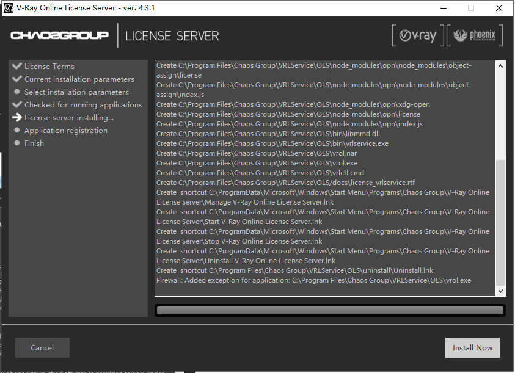Select Checked for running applications step

point(83,105)
